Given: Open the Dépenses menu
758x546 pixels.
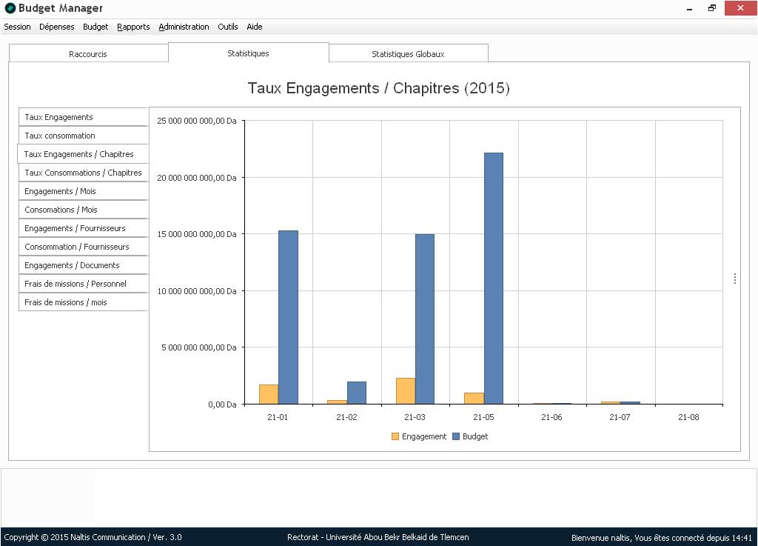Looking at the screenshot, I should [x=57, y=27].
